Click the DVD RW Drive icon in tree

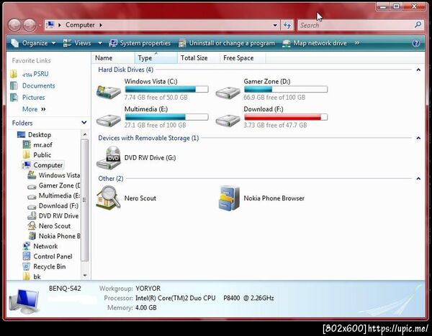click(32, 215)
